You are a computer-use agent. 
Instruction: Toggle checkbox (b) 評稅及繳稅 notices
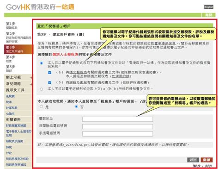(x=49, y=82)
